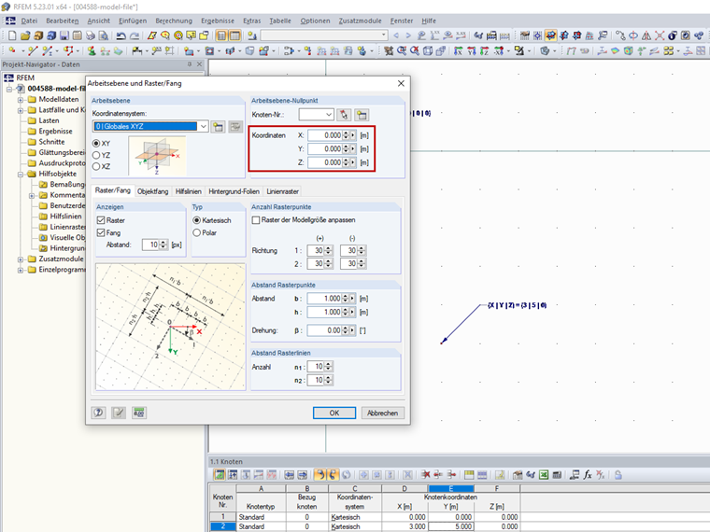Screen dimensions: 710x532
Task: Expand the Zusatzmodule tree node
Action: [21, 259]
